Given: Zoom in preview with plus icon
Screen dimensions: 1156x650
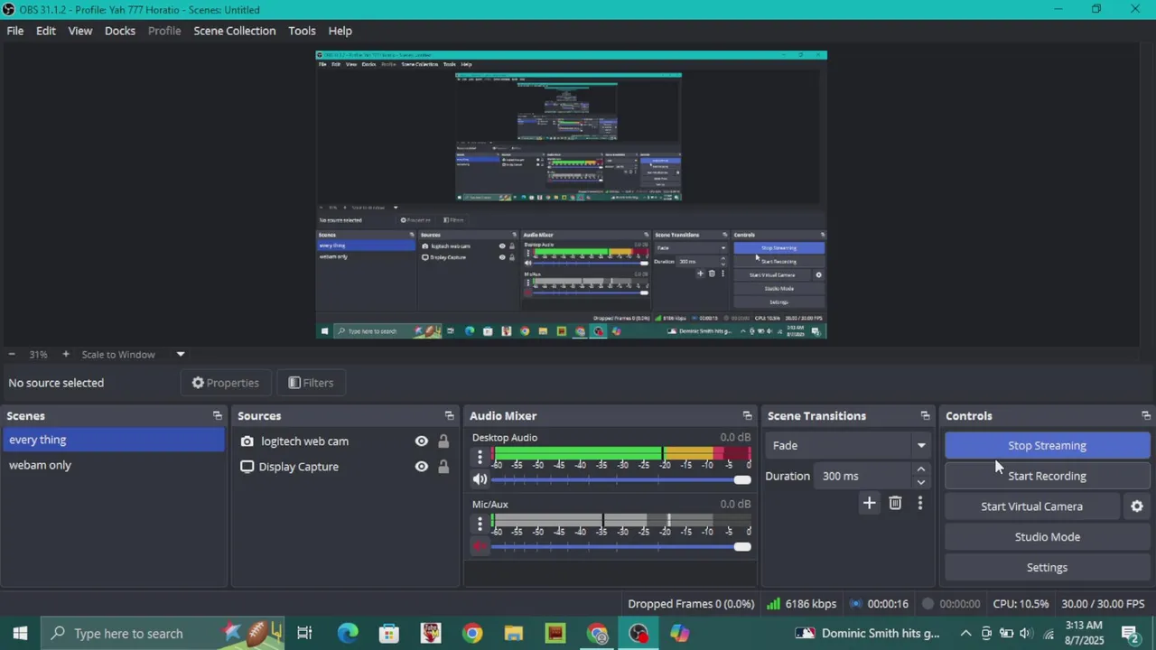Looking at the screenshot, I should click(x=65, y=355).
